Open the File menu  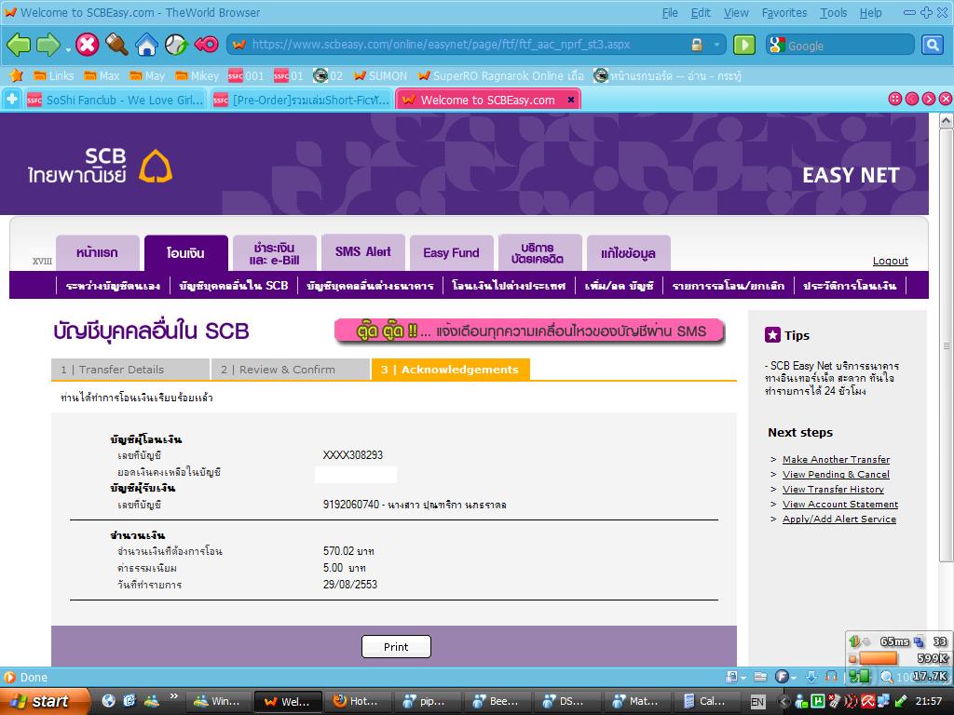[670, 13]
